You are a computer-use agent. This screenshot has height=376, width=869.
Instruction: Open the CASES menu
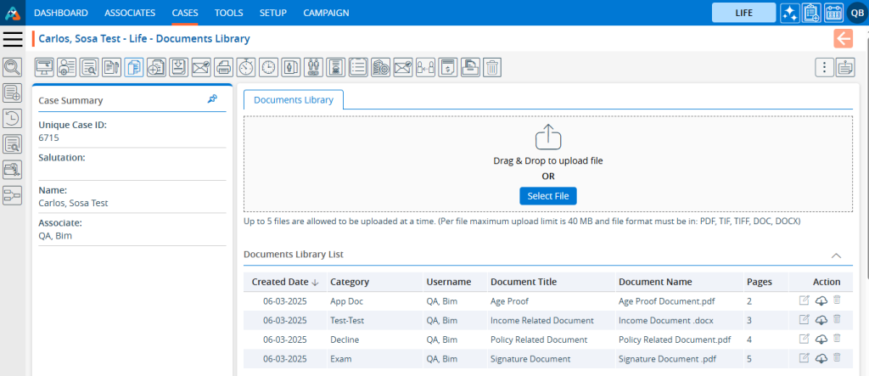(185, 13)
